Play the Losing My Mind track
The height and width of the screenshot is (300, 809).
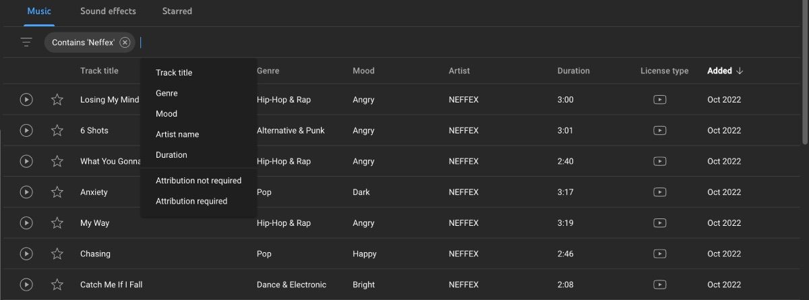click(26, 100)
